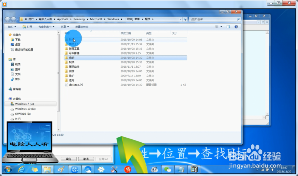The width and height of the screenshot is (298, 176).
Task: Select 家庭组 in the navigation pane
Action: tap(15, 89)
